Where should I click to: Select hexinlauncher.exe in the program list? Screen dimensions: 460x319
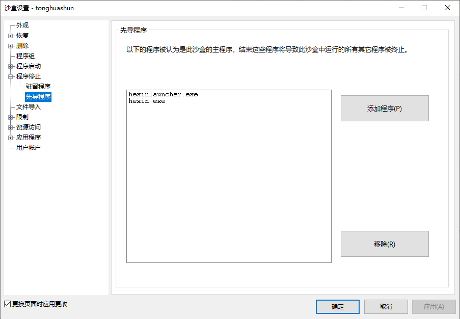pyautogui.click(x=163, y=94)
